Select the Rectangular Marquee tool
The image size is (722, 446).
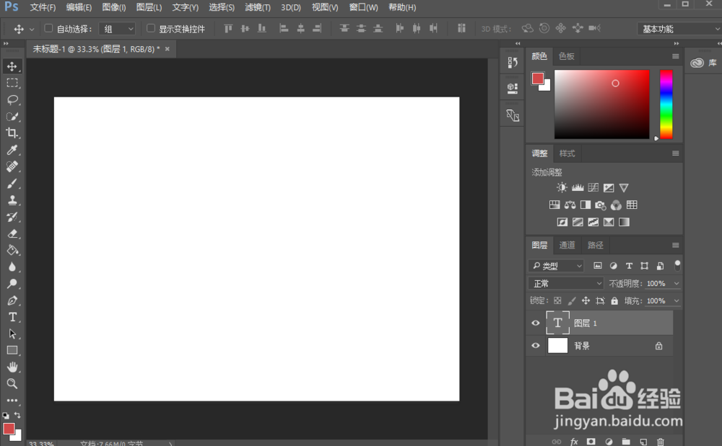pos(12,83)
